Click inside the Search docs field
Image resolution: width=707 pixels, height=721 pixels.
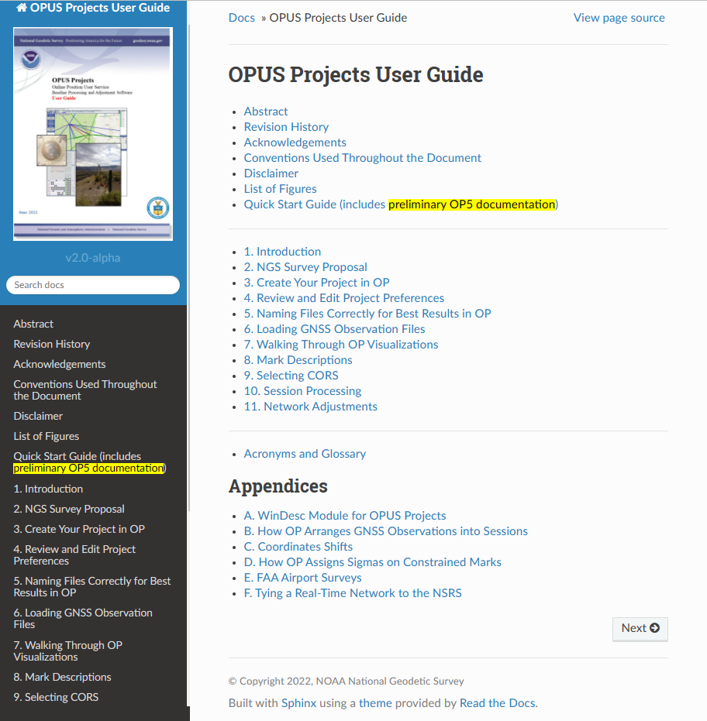point(93,285)
